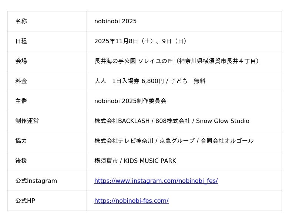
Task: Click the 会場 label cell
Action: (x=21, y=61)
